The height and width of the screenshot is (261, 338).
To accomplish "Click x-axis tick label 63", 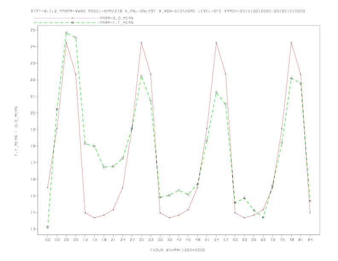I will [245, 240].
